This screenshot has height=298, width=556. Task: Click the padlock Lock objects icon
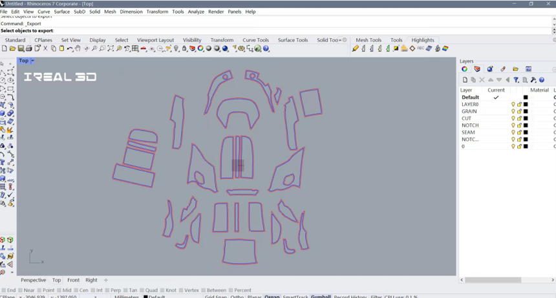[x=184, y=48]
